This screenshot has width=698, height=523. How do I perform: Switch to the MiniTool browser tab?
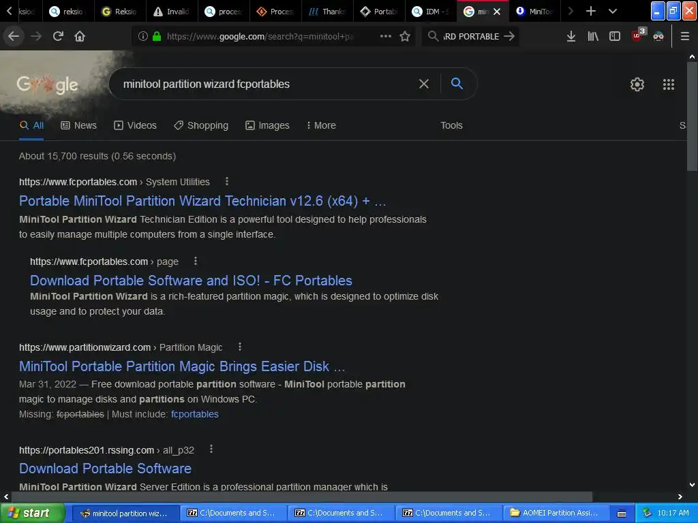tap(534, 12)
